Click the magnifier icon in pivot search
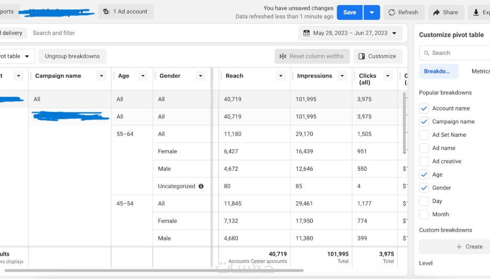This screenshot has width=490, height=279. click(426, 53)
